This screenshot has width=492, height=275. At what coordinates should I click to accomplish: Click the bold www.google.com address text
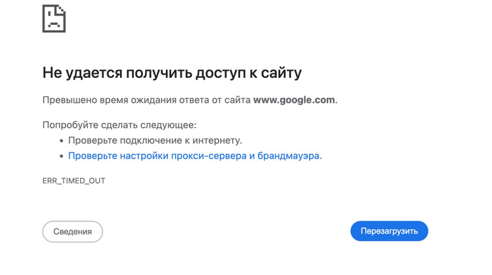click(x=294, y=100)
